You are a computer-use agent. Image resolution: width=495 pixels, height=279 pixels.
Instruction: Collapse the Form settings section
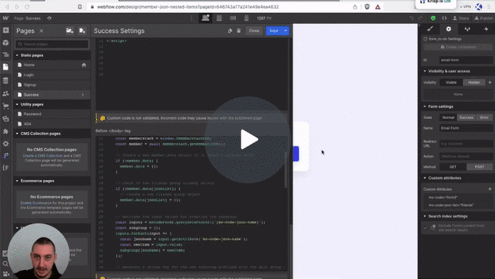(425, 107)
